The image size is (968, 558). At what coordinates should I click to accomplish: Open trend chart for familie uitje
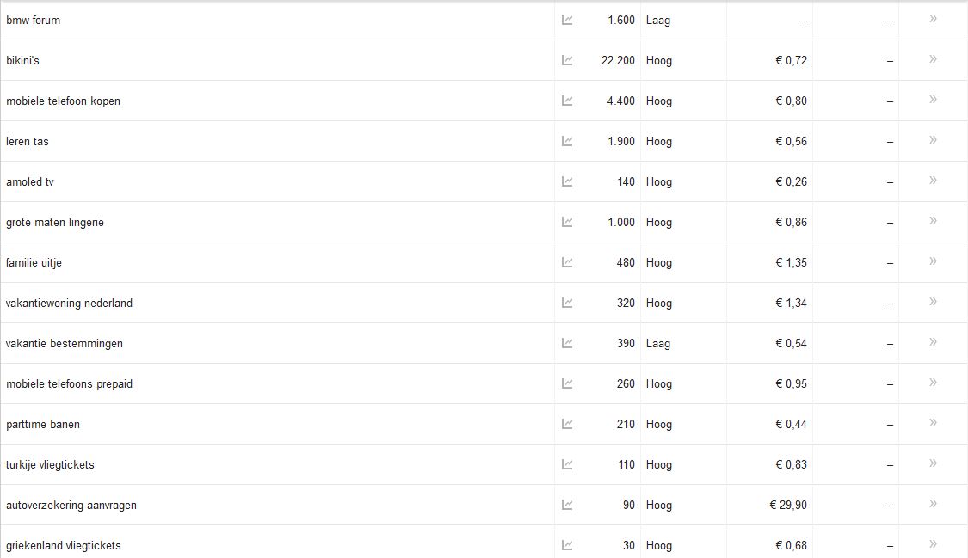point(567,262)
